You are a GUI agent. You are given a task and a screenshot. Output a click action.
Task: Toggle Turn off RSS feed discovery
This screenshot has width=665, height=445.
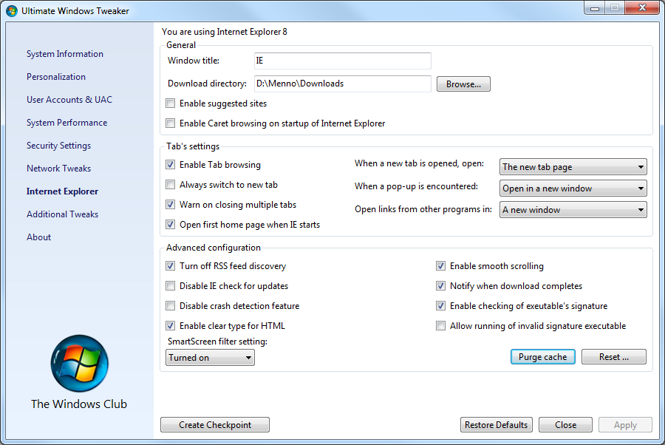pyautogui.click(x=171, y=266)
